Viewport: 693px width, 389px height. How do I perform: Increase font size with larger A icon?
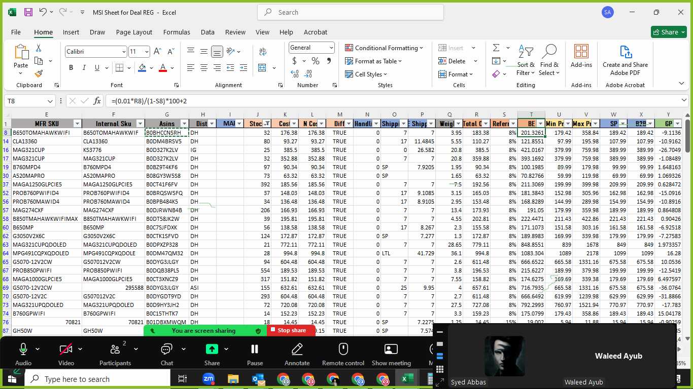157,52
